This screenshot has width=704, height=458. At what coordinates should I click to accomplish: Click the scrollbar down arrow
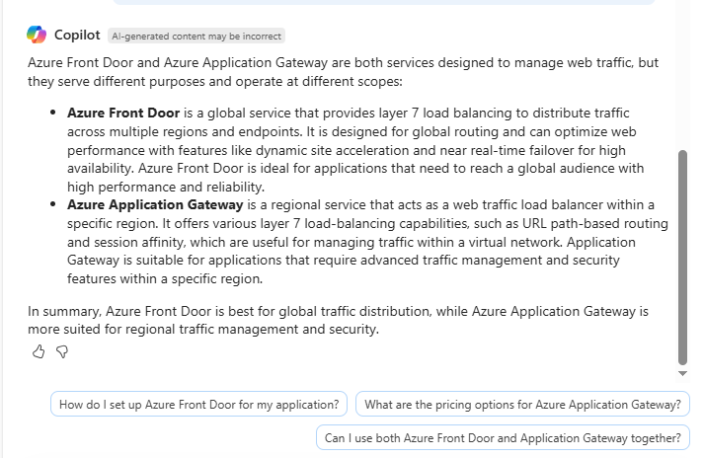682,374
